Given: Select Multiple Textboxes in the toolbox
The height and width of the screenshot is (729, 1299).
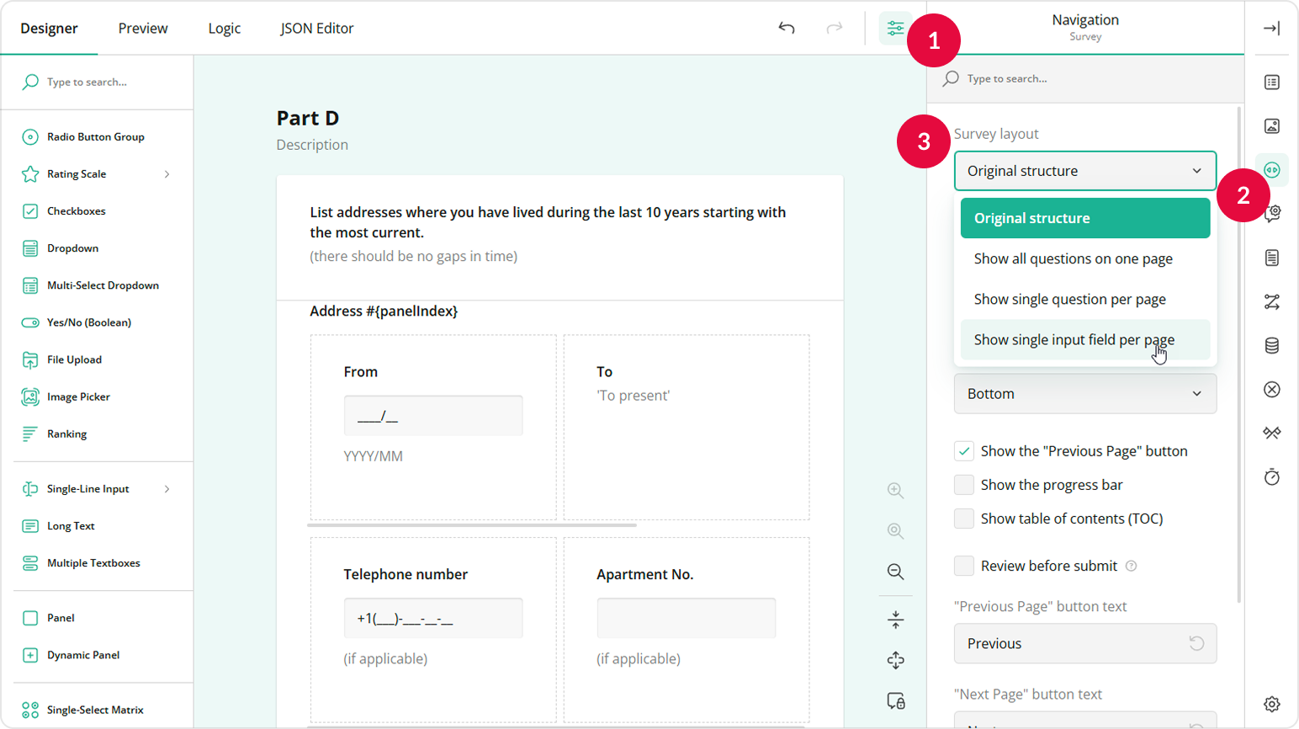Looking at the screenshot, I should (93, 562).
